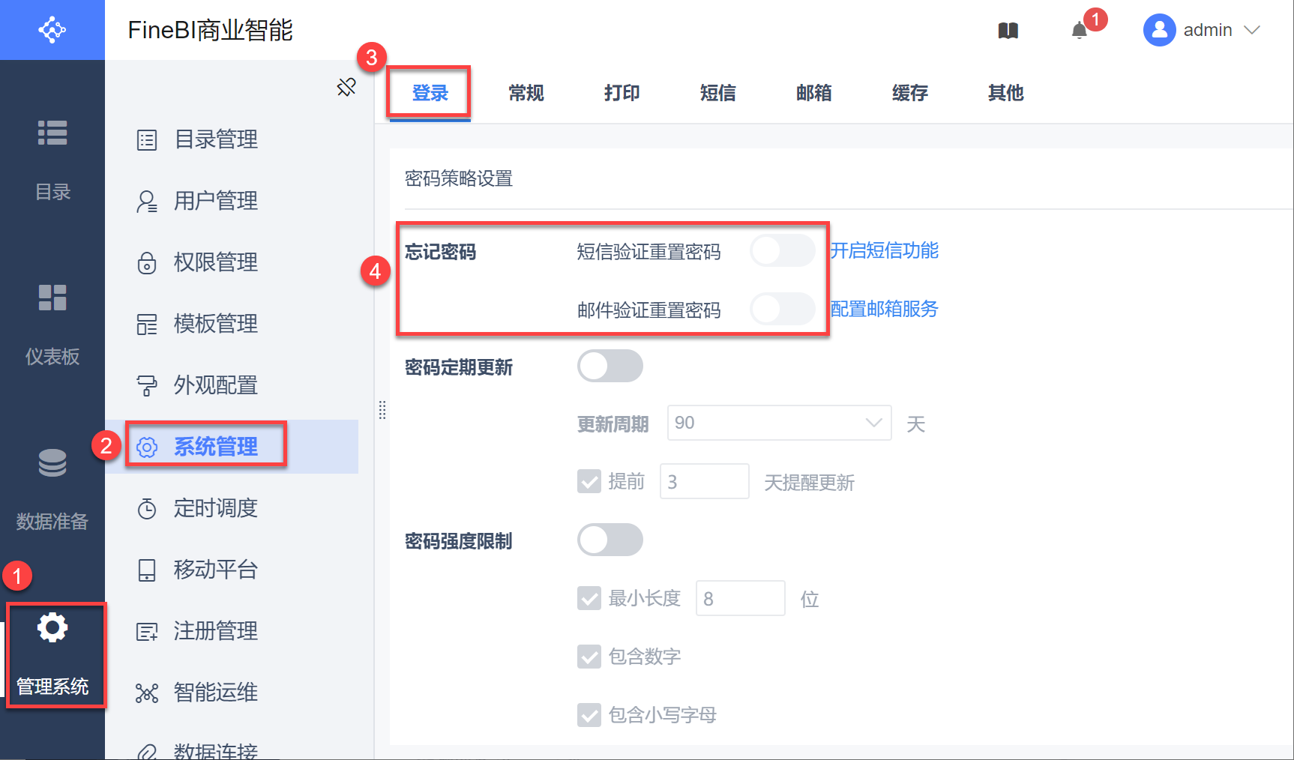This screenshot has height=760, width=1294.
Task: Switch to the 常规 tab
Action: point(526,93)
